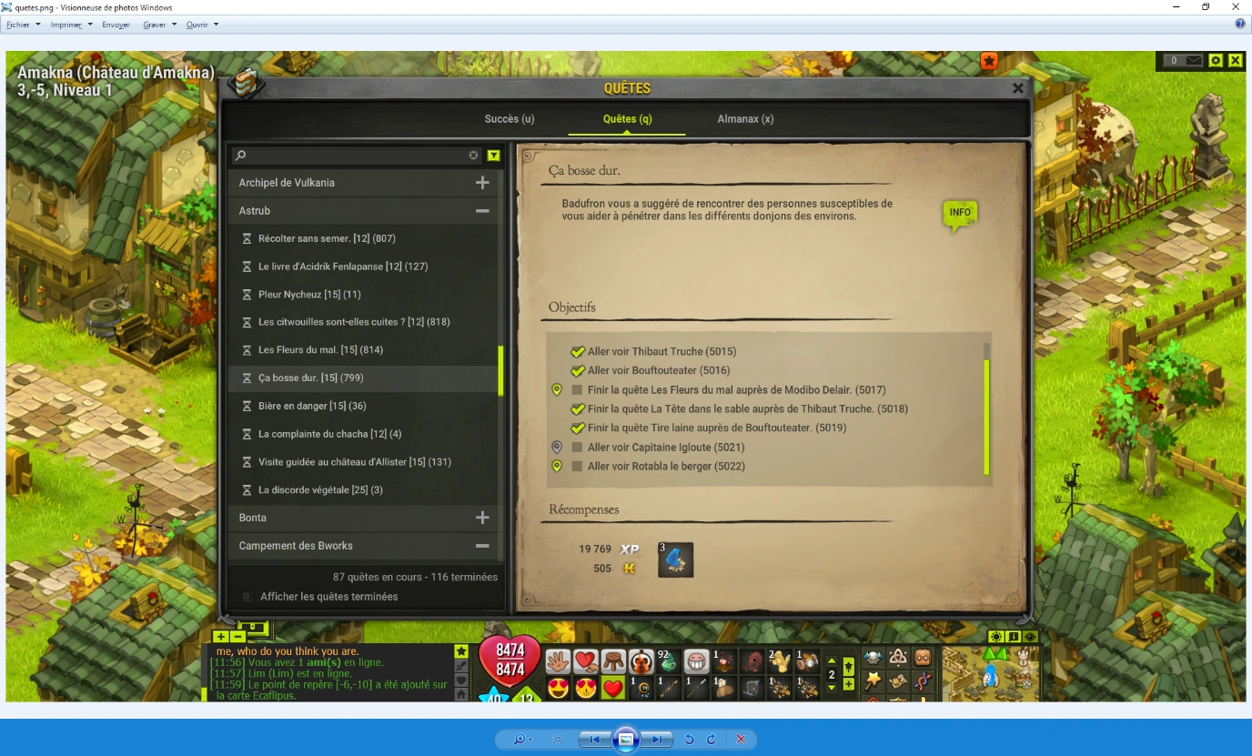Click the orange star button above quests window

coord(989,61)
